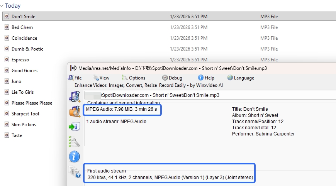Open the MediaInfo Debug menu
This screenshot has width=336, height=186.
[x=172, y=78]
